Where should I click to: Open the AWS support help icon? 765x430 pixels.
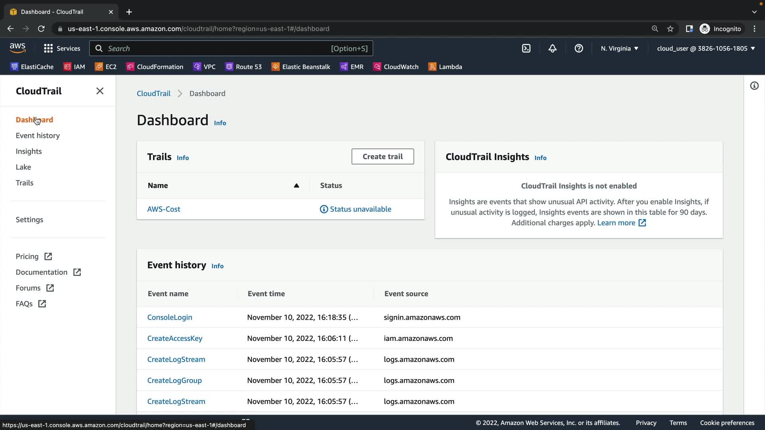pyautogui.click(x=579, y=49)
